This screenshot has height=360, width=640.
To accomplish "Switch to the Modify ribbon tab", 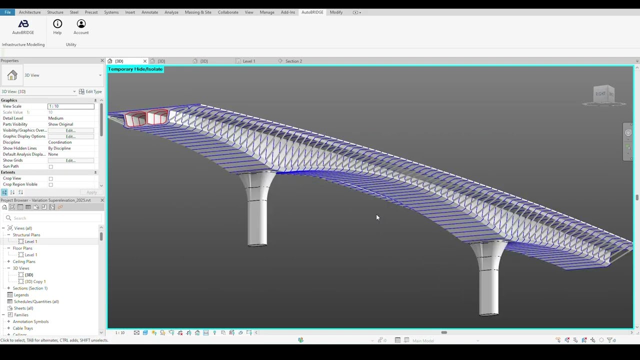I will coord(336,12).
